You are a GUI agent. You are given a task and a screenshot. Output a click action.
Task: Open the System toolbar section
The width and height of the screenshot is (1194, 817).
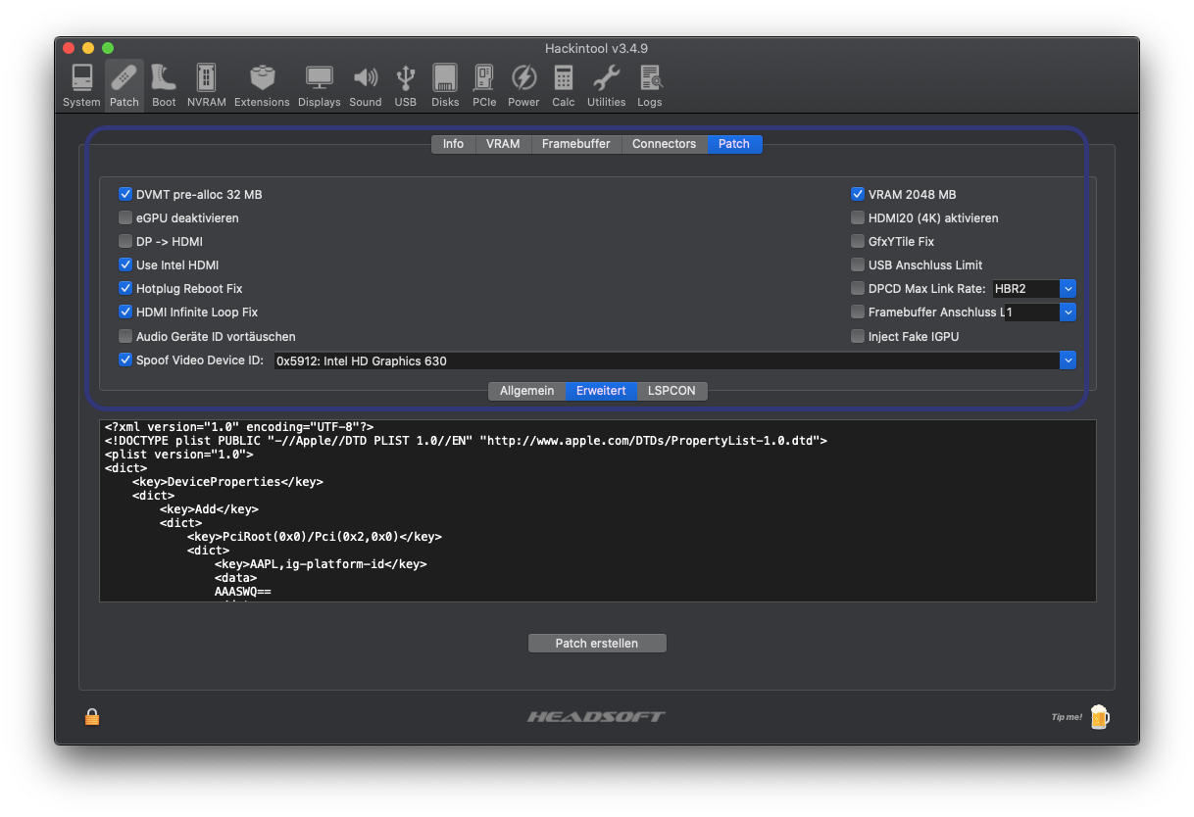point(81,85)
